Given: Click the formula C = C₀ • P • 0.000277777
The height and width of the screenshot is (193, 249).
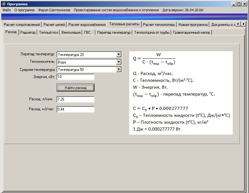Looking at the screenshot, I should [x=160, y=108].
